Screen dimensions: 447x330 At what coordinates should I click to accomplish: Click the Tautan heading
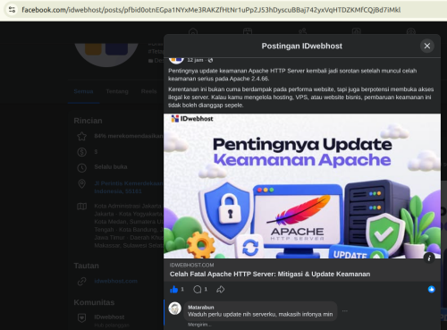point(87,266)
